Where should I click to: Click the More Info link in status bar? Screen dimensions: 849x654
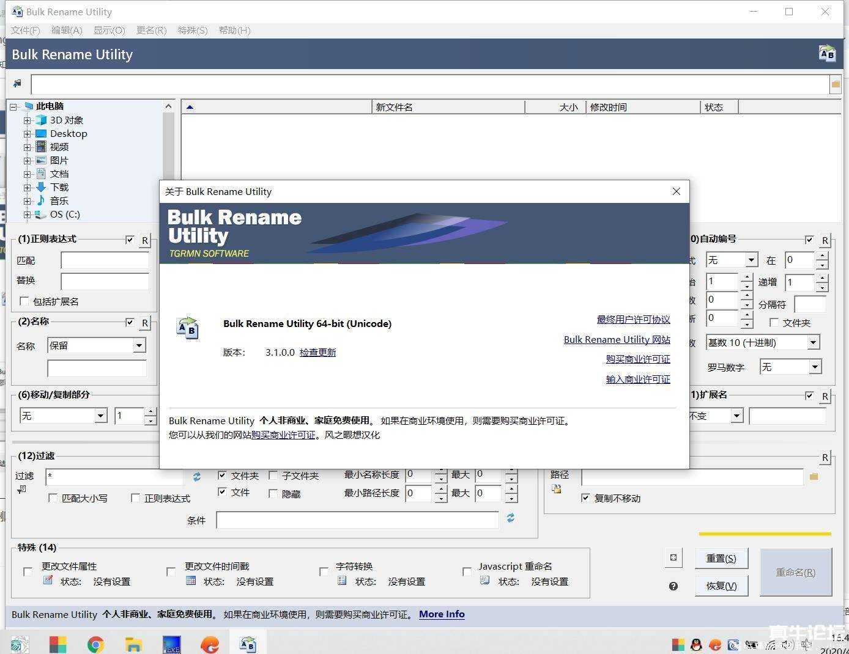point(442,614)
